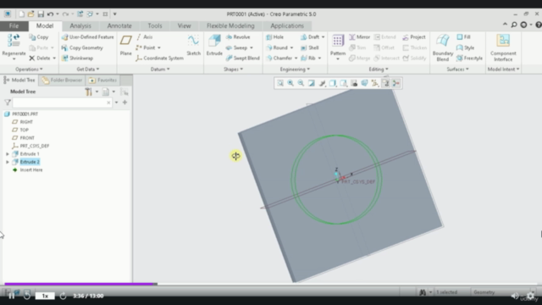This screenshot has width=542, height=305.
Task: Select the Extrude tool
Action: click(214, 45)
